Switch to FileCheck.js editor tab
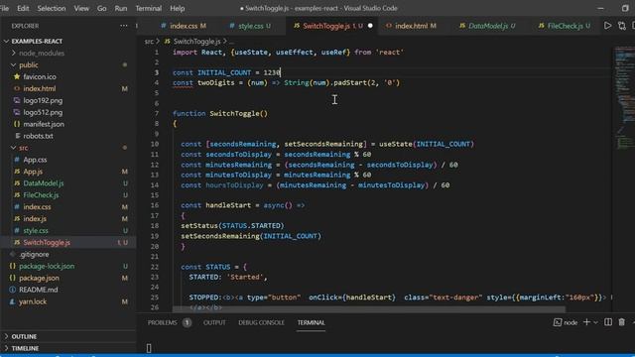Viewport: 635px width, 357px height. coord(565,26)
